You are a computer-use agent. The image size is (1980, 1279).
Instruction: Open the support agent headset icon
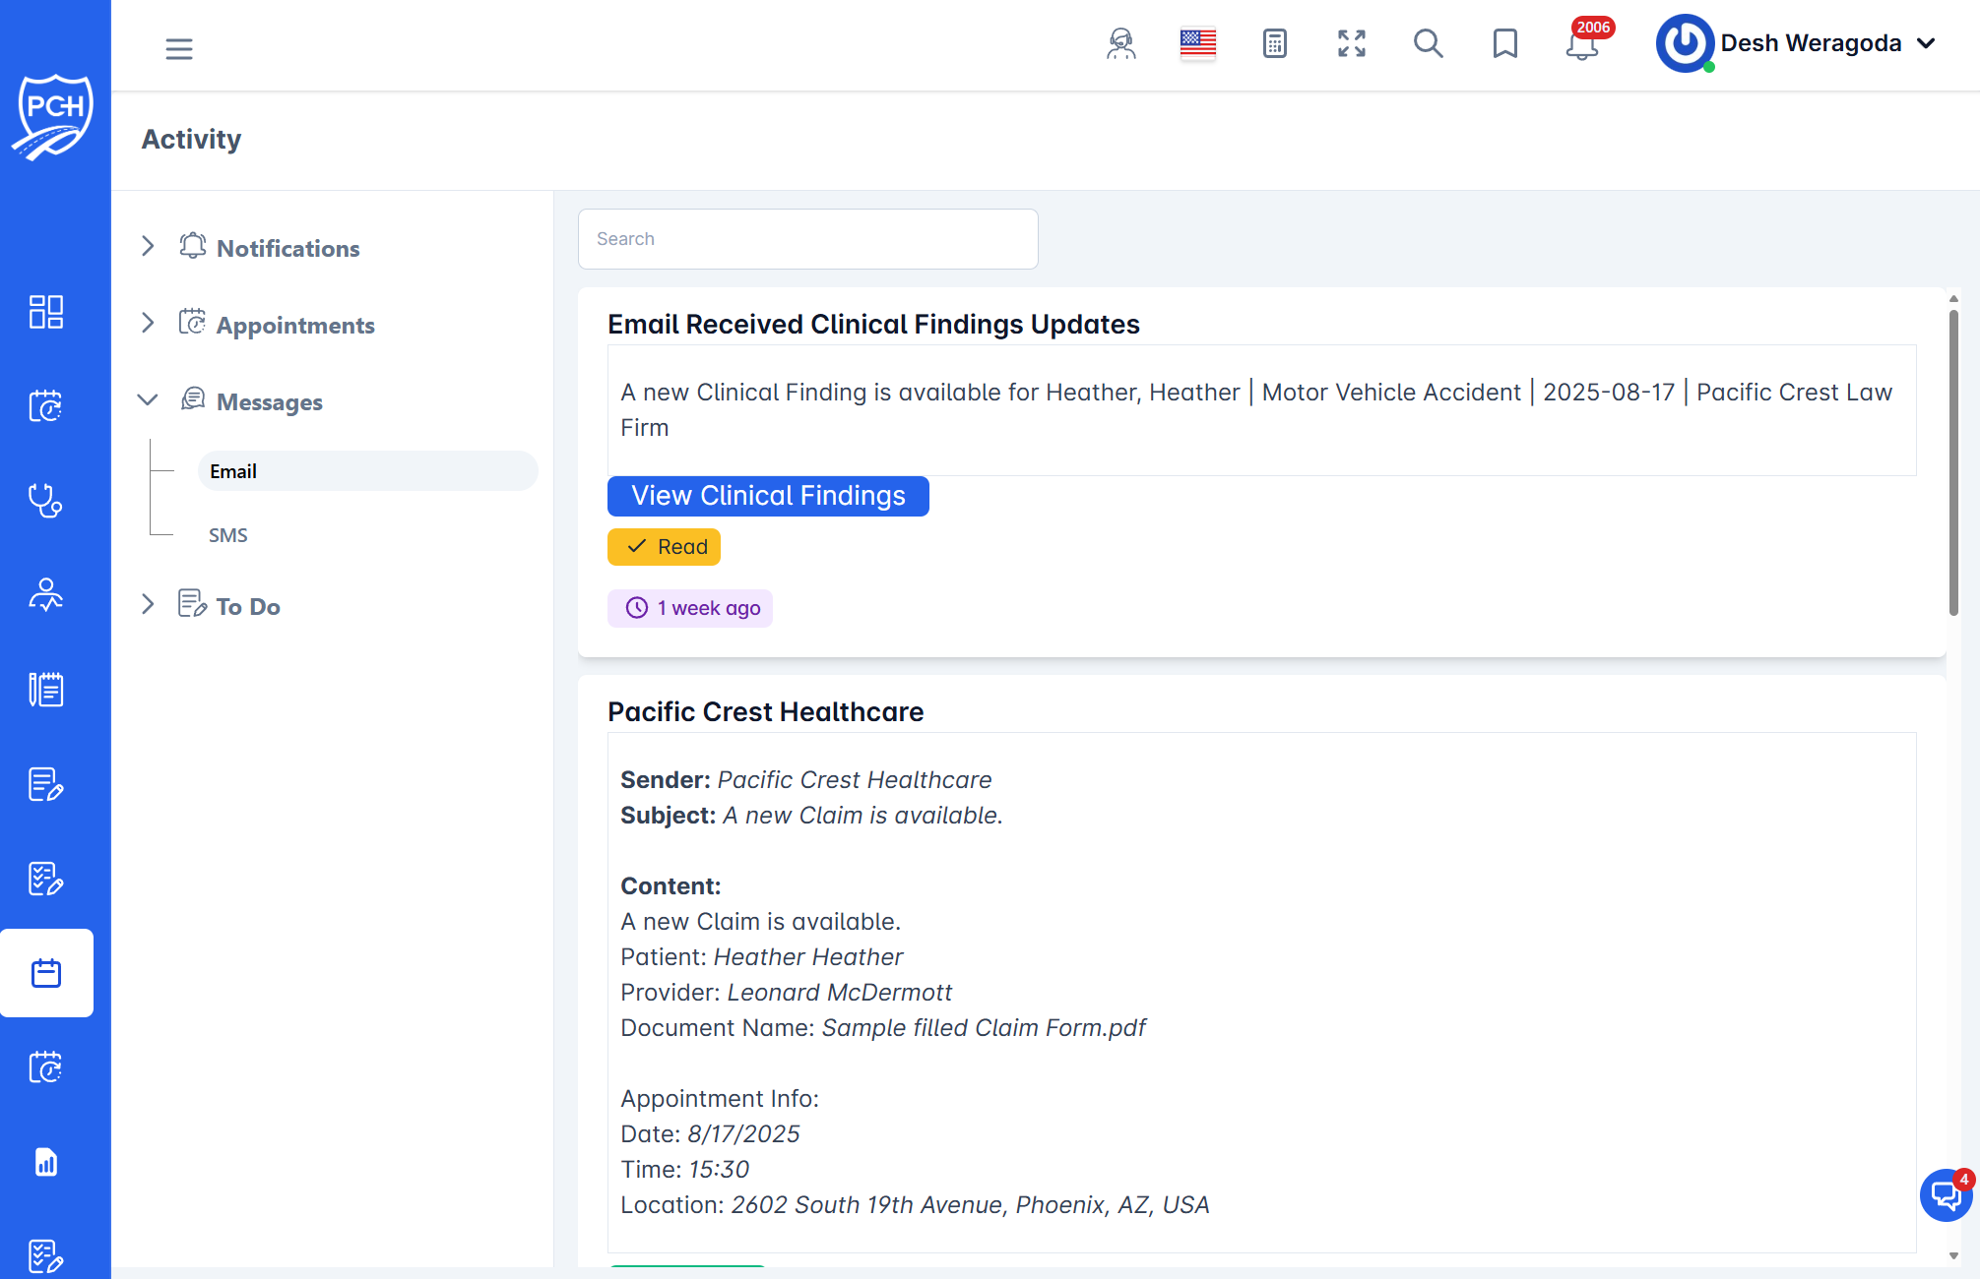click(1120, 44)
